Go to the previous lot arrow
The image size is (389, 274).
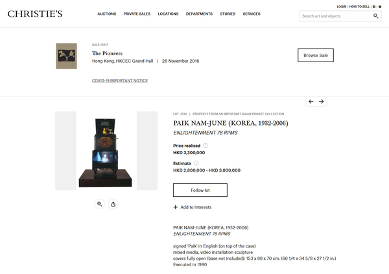click(x=311, y=102)
